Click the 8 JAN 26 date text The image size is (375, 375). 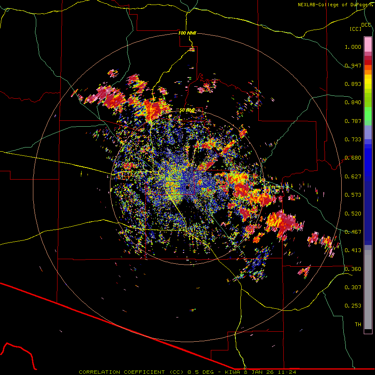pos(259,372)
